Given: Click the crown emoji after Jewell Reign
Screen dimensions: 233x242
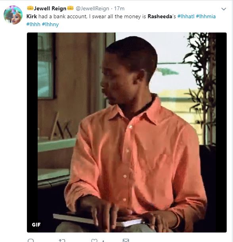Looking at the screenshot, I should [71, 8].
